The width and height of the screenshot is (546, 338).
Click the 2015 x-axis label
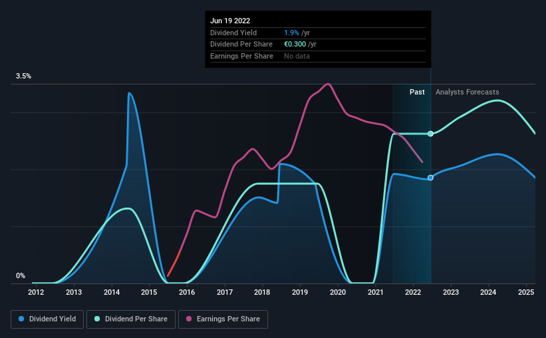(149, 292)
